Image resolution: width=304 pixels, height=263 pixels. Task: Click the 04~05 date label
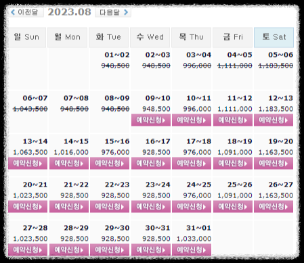point(240,55)
